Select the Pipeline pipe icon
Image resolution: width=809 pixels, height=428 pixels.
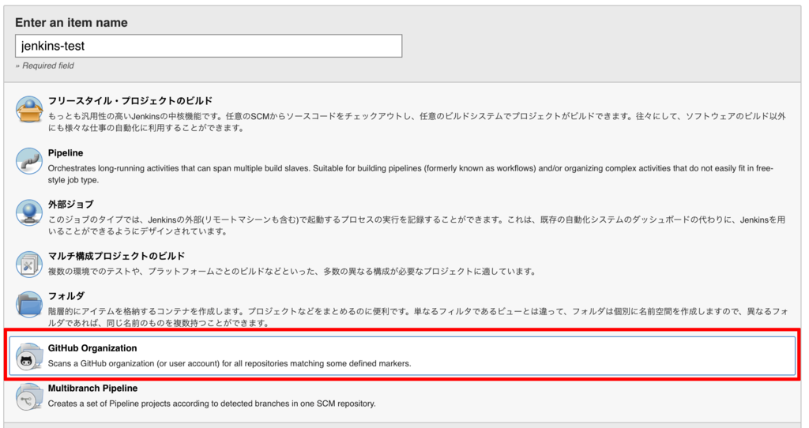coord(29,161)
